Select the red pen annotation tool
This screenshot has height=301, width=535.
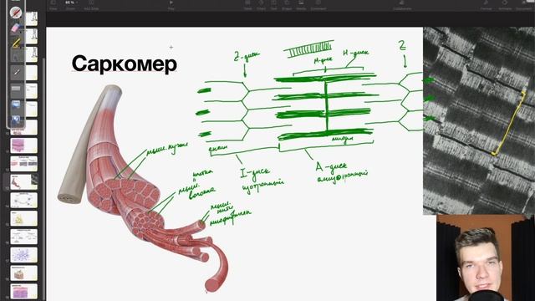(x=16, y=13)
